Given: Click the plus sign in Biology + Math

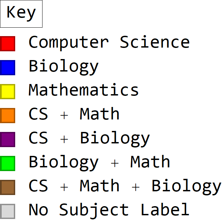Looking at the screenshot, I should tap(115, 163).
